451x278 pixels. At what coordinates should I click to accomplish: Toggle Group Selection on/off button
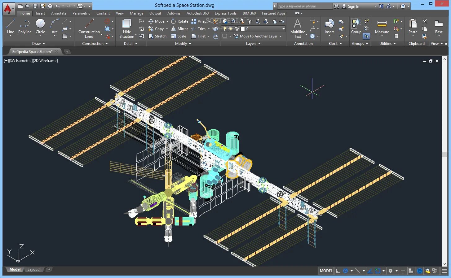366,36
